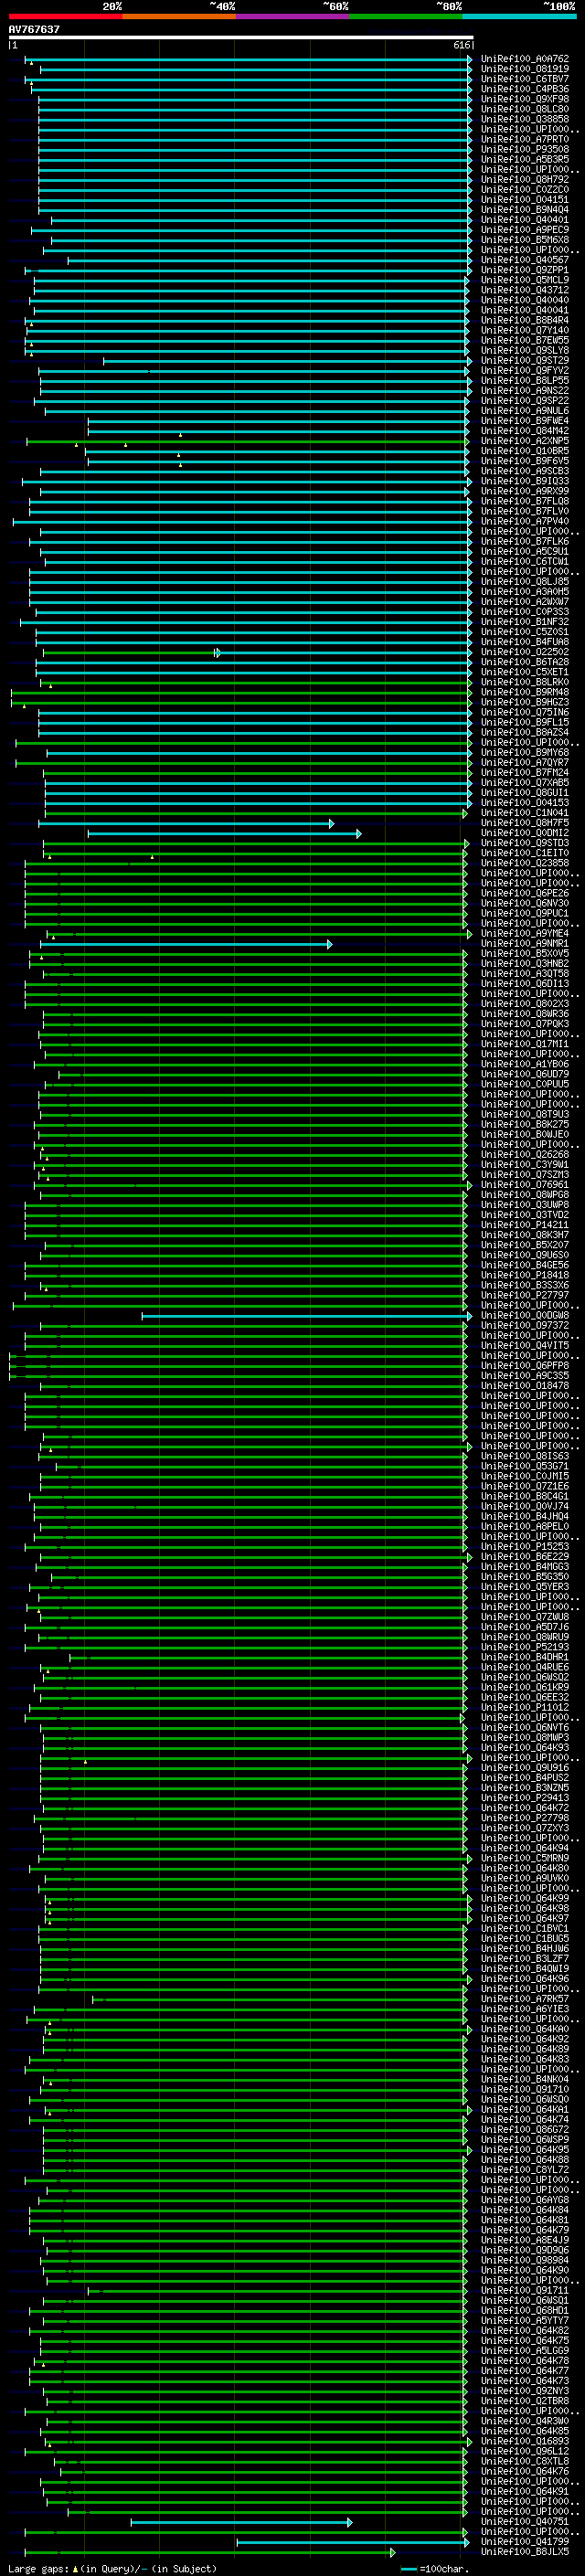Click the white query sequence bar
This screenshot has height=2576, width=585.
[241, 37]
